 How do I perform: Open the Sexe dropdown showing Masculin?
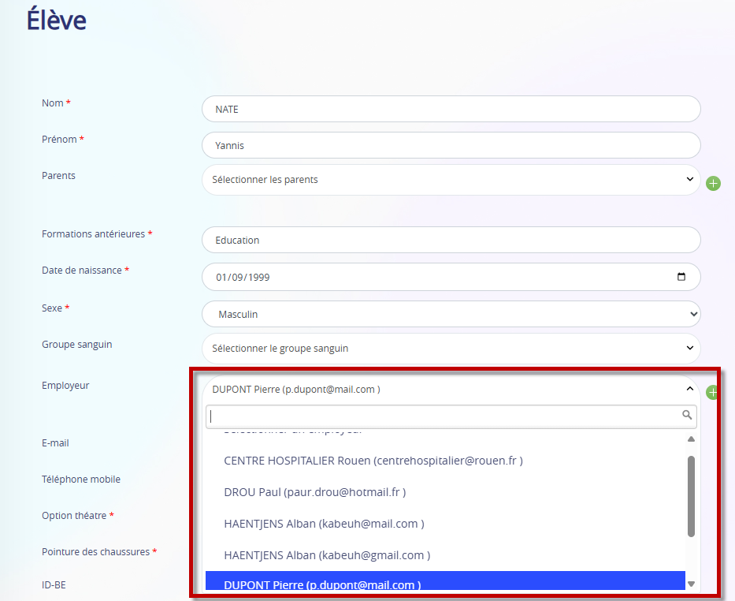point(451,314)
